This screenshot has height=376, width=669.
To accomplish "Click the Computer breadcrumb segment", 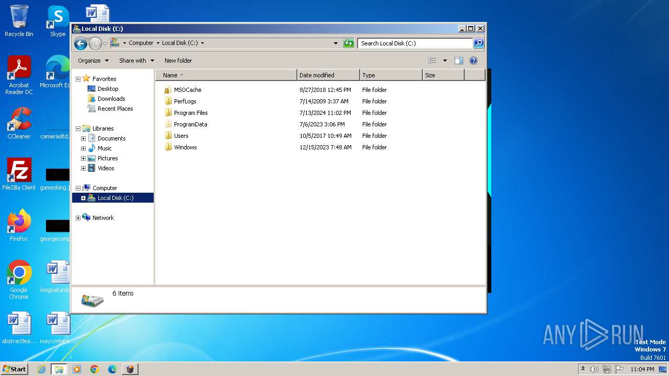I will (141, 43).
